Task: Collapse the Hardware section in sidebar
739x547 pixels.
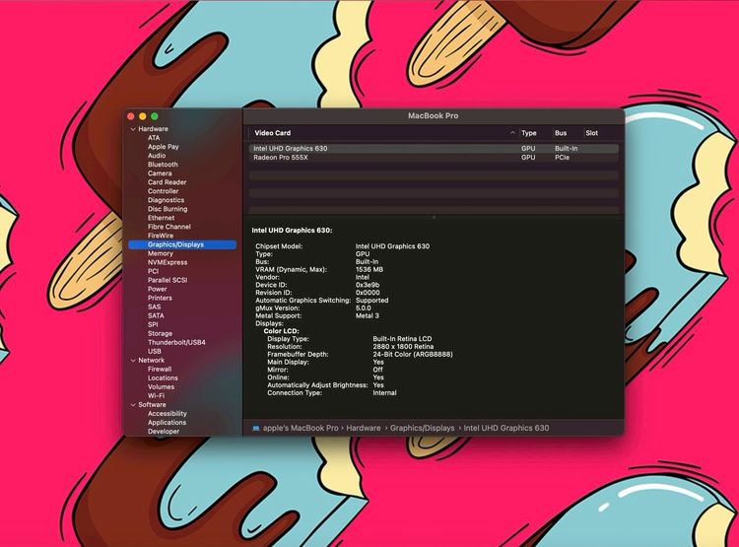Action: click(132, 129)
